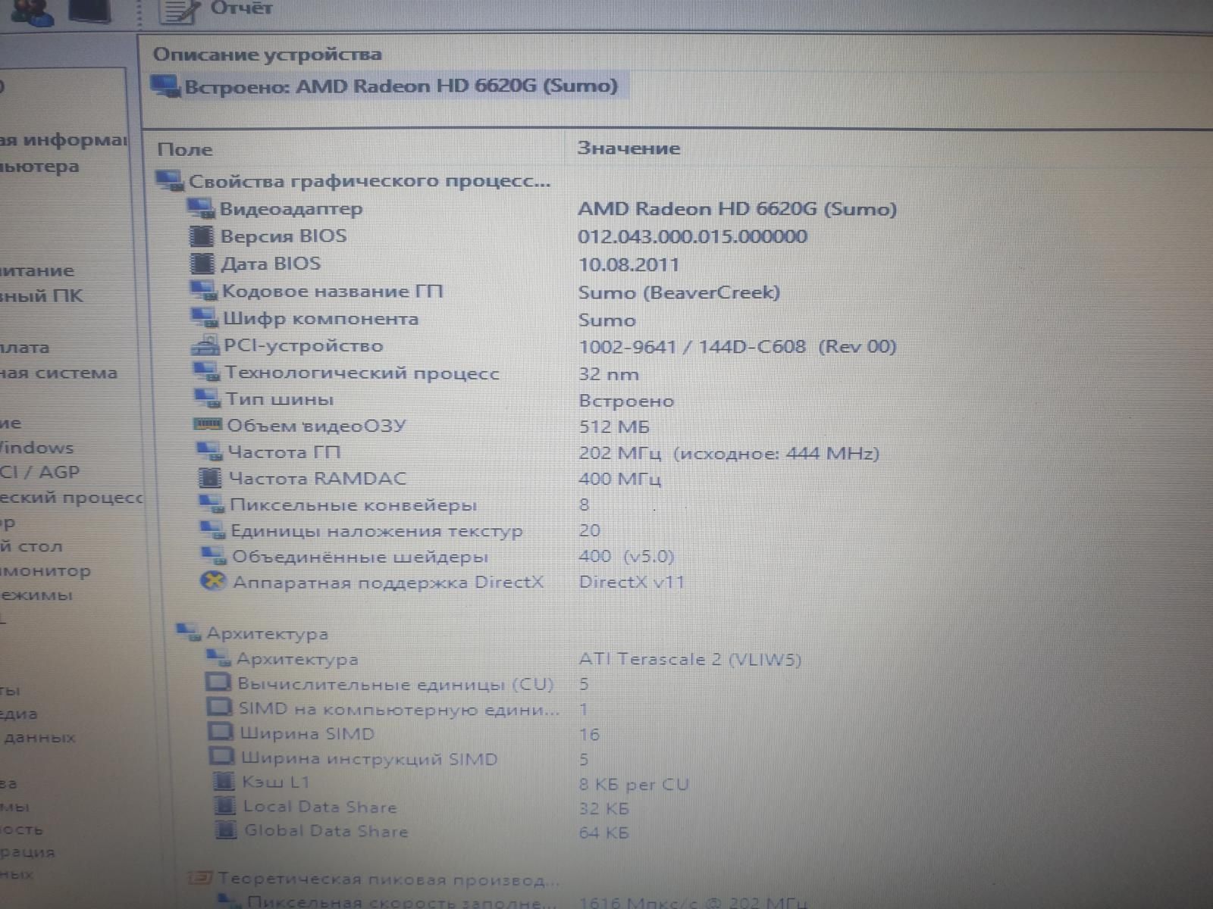The image size is (1213, 909).
Task: Click the Пиксельные конвейеры icon
Action: click(212, 504)
